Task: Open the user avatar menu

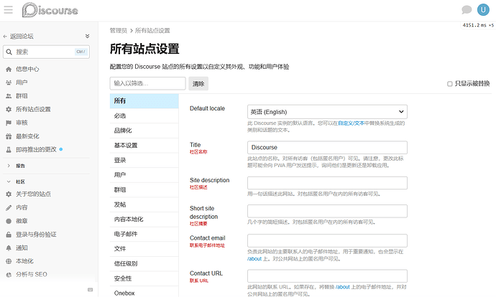Action: coord(483,10)
